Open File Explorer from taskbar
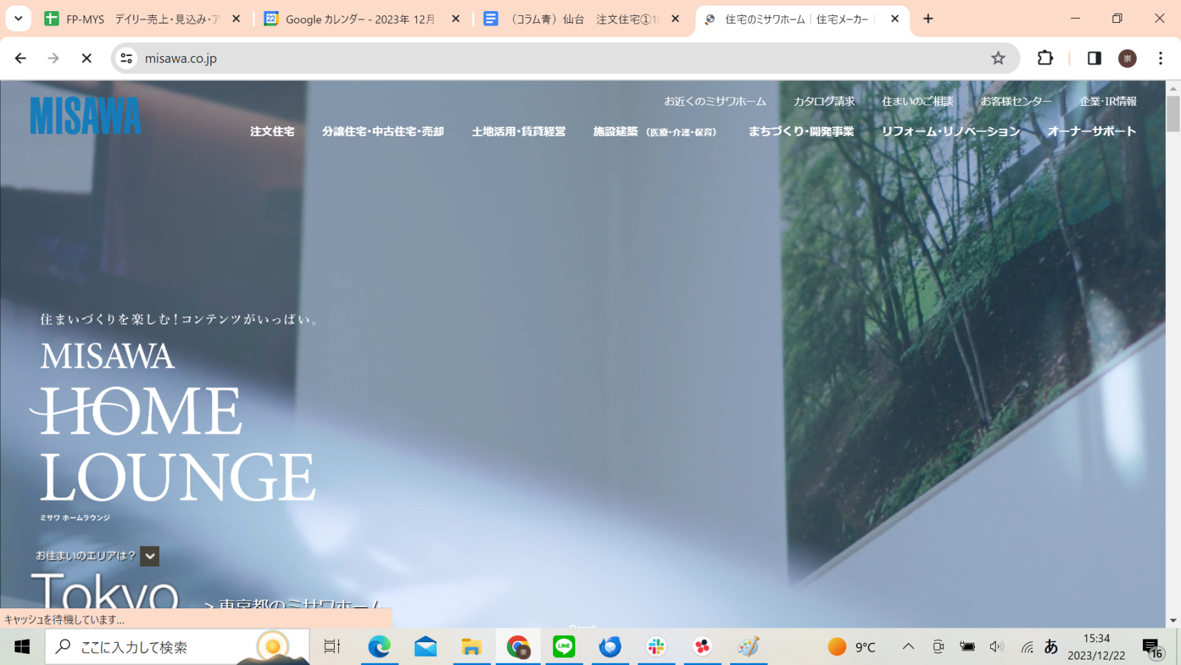The height and width of the screenshot is (665, 1181). pyautogui.click(x=472, y=647)
